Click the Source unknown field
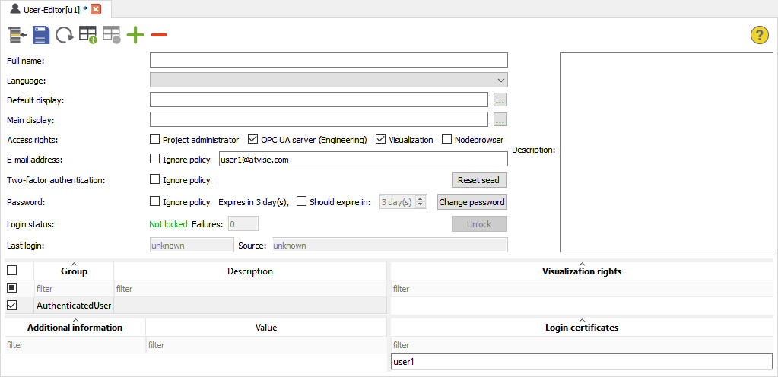The height and width of the screenshot is (377, 778). pos(389,245)
